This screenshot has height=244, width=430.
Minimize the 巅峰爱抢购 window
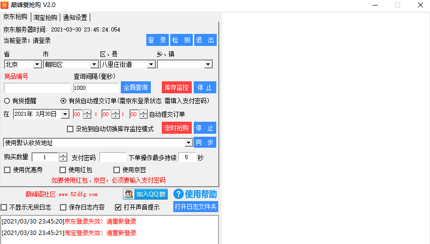pos(375,5)
